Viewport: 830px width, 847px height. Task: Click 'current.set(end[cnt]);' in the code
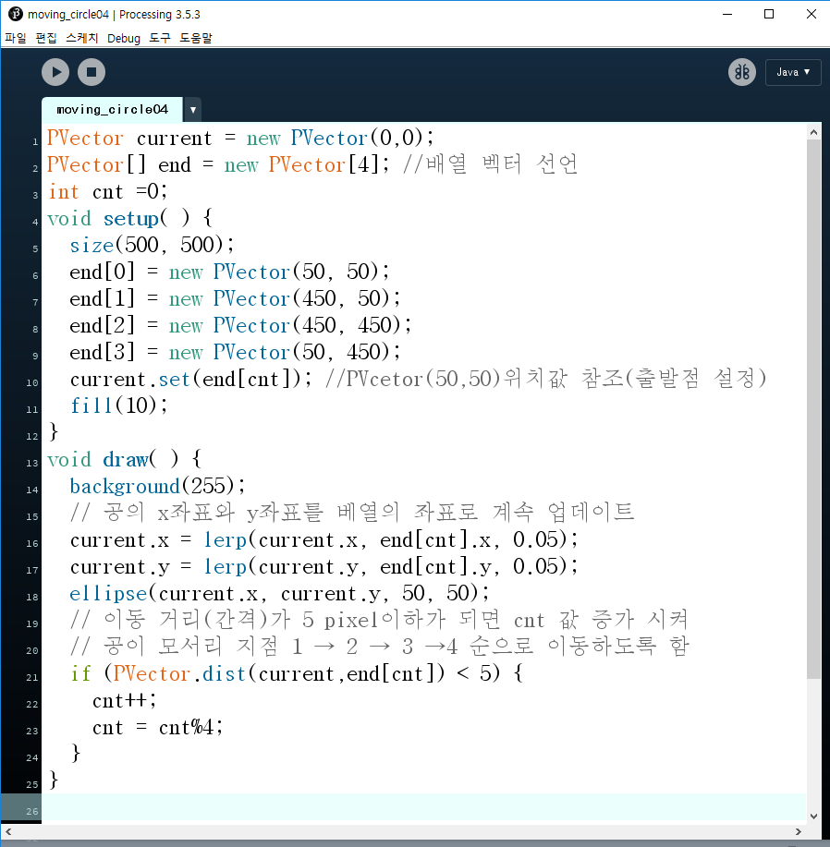click(x=191, y=380)
